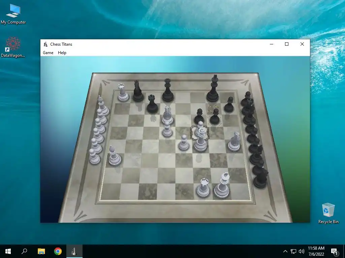The height and width of the screenshot is (258, 345).
Task: Open the DataWagon desktop shortcut
Action: coord(13,47)
